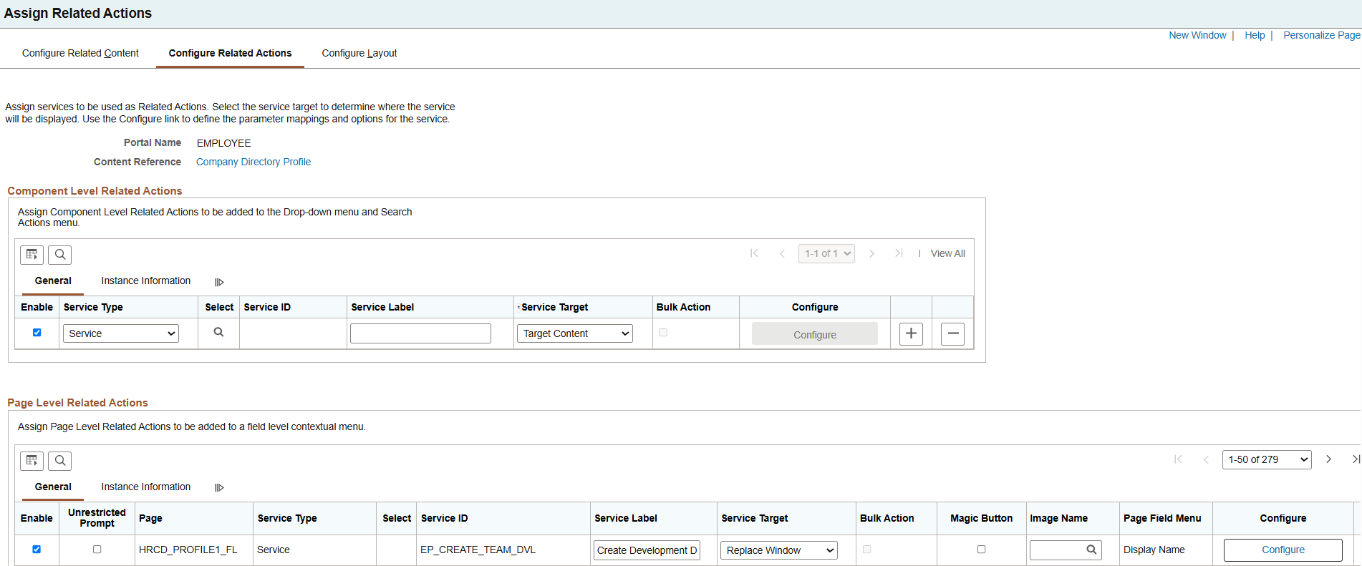The image size is (1362, 566).
Task: Select the Configure Related Actions tab
Action: click(230, 53)
